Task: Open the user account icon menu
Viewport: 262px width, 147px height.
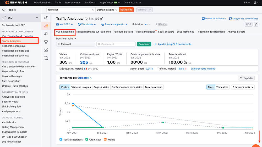Action: point(256,3)
